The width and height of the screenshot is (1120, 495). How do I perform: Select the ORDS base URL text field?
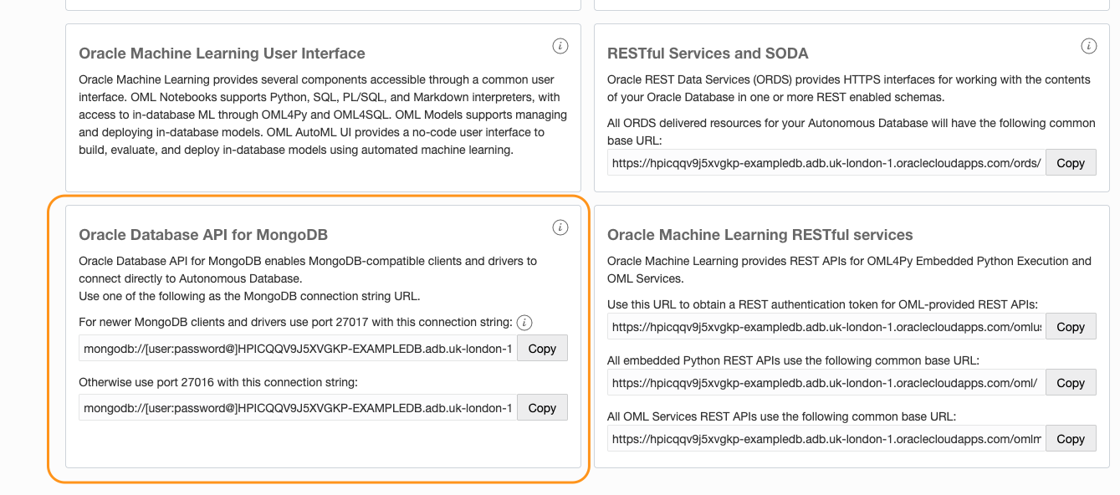coord(826,163)
